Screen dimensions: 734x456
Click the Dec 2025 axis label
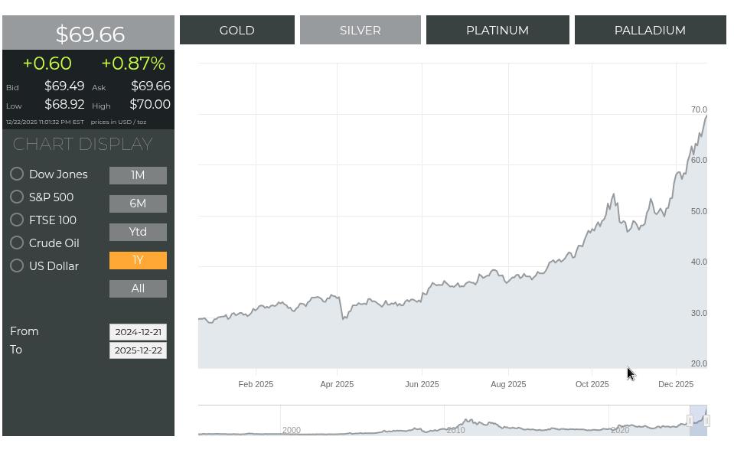click(x=676, y=384)
